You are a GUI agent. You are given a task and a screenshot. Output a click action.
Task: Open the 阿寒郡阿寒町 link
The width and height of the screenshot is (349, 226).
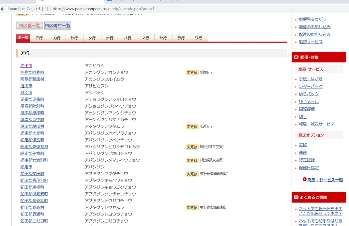tap(32, 72)
